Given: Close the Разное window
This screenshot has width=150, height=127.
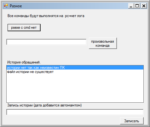Looking at the screenshot, I should click(144, 6).
